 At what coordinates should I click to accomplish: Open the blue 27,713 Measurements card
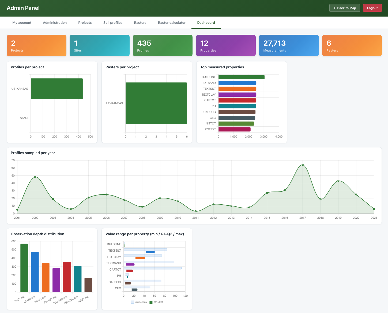pos(289,45)
